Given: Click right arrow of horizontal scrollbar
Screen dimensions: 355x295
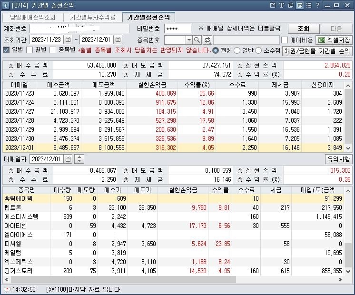Looking at the screenshot, I should [340, 280].
